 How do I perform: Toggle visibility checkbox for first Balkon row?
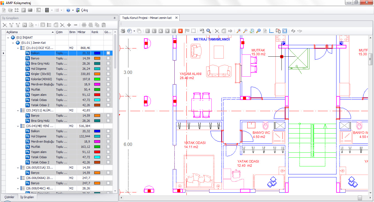108,53
